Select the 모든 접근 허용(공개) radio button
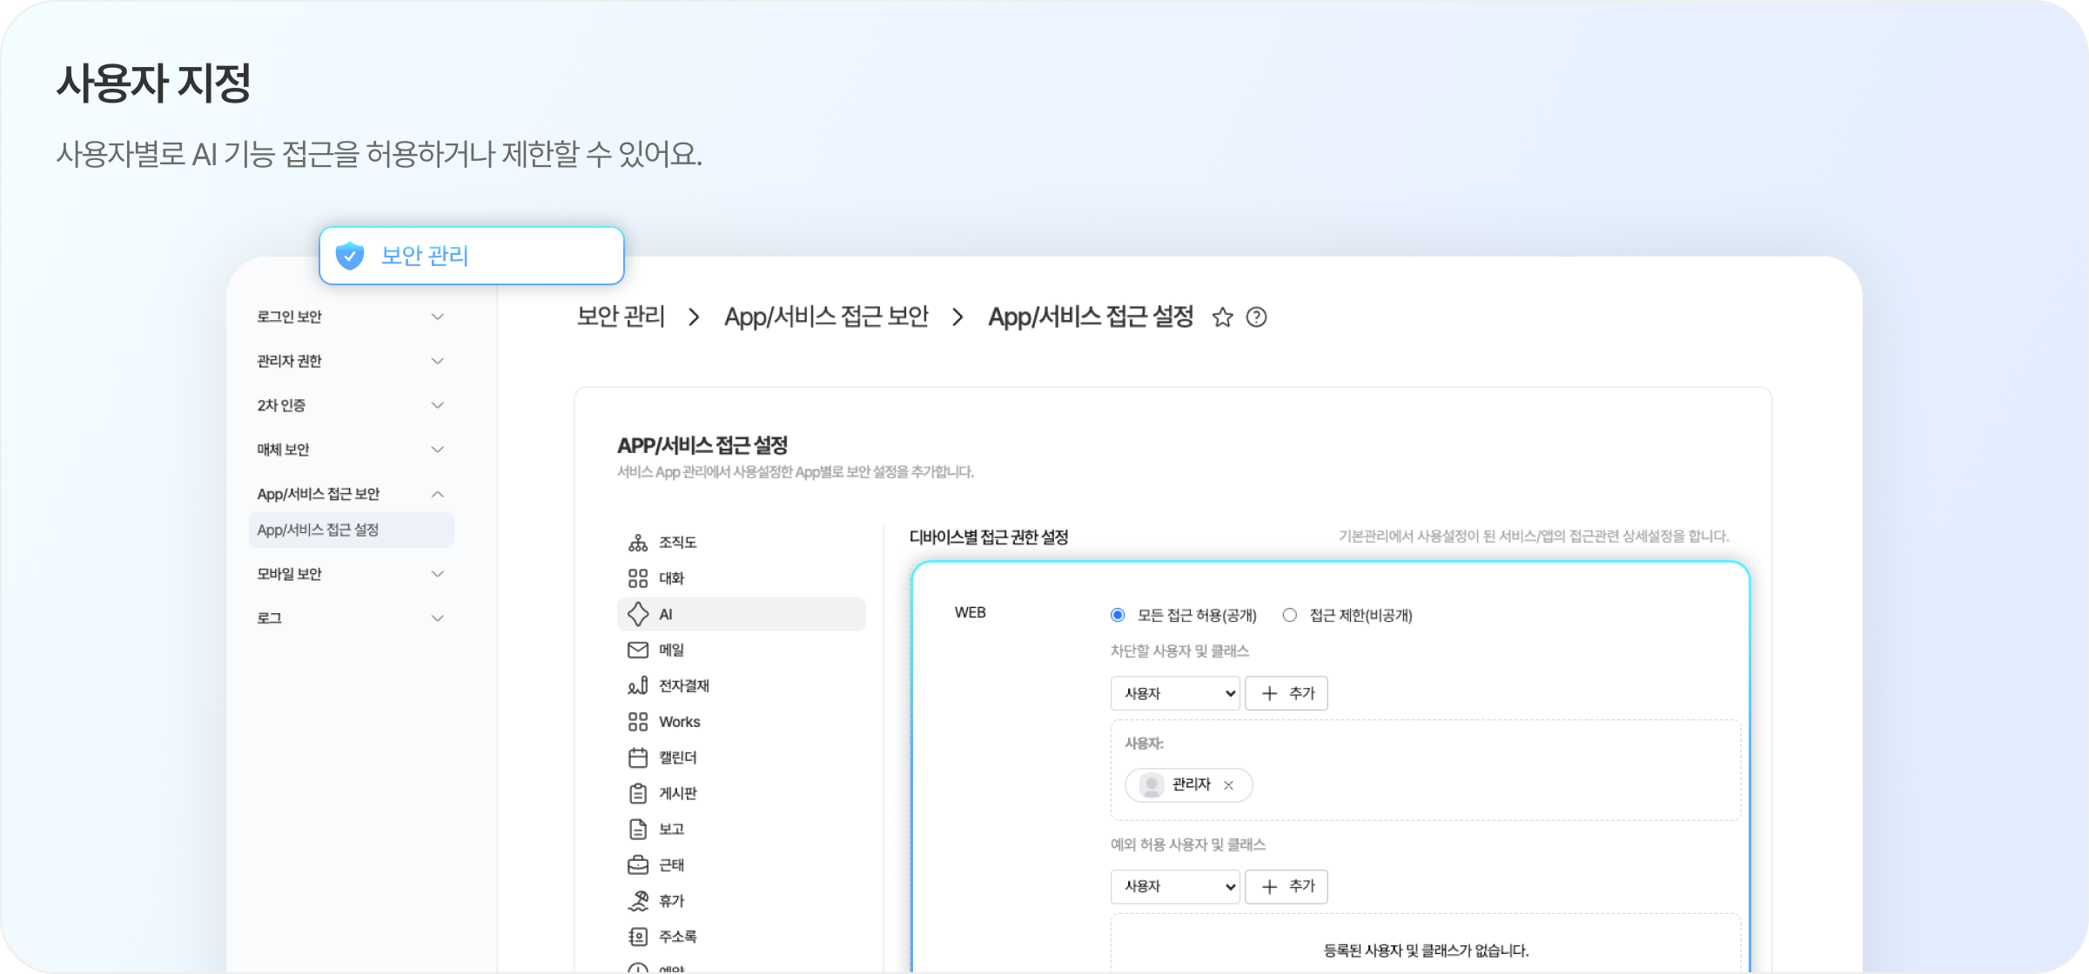 [1117, 614]
